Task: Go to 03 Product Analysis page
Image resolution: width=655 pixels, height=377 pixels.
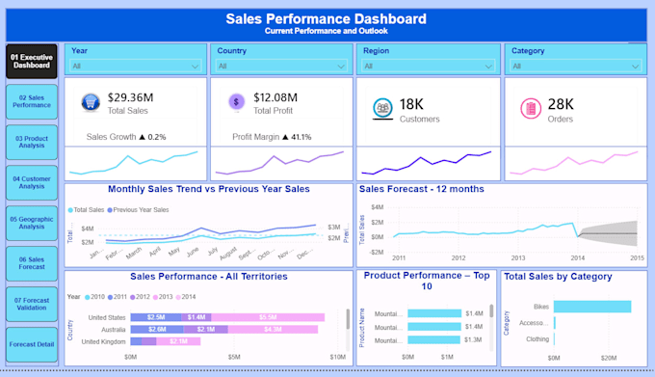Action: tap(32, 142)
